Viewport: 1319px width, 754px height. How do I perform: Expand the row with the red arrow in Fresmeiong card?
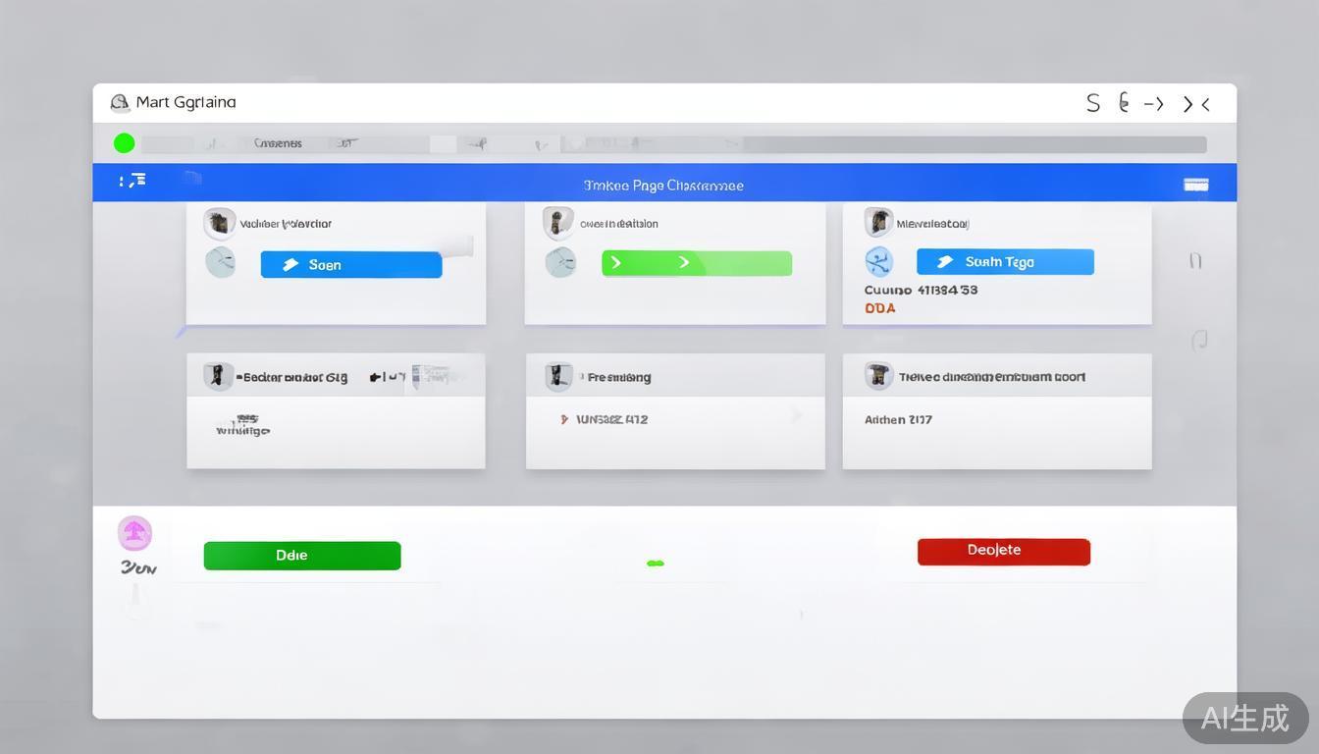[x=564, y=419]
